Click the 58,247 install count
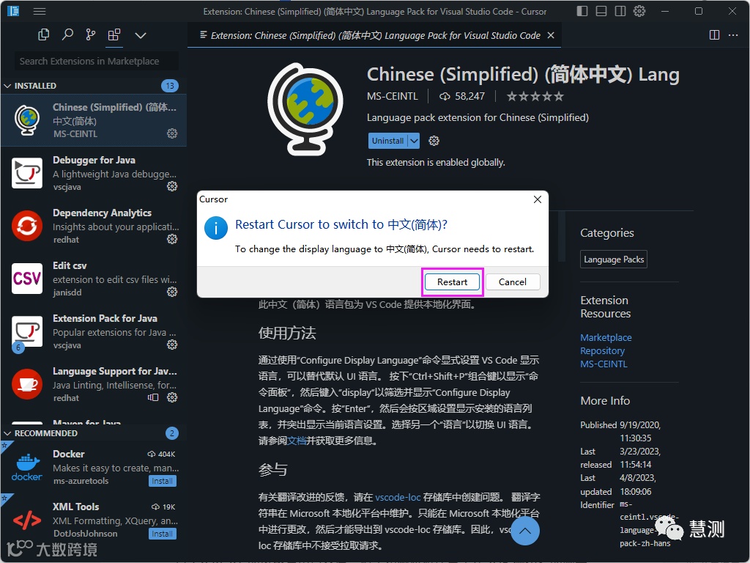The width and height of the screenshot is (750, 563). coord(462,96)
